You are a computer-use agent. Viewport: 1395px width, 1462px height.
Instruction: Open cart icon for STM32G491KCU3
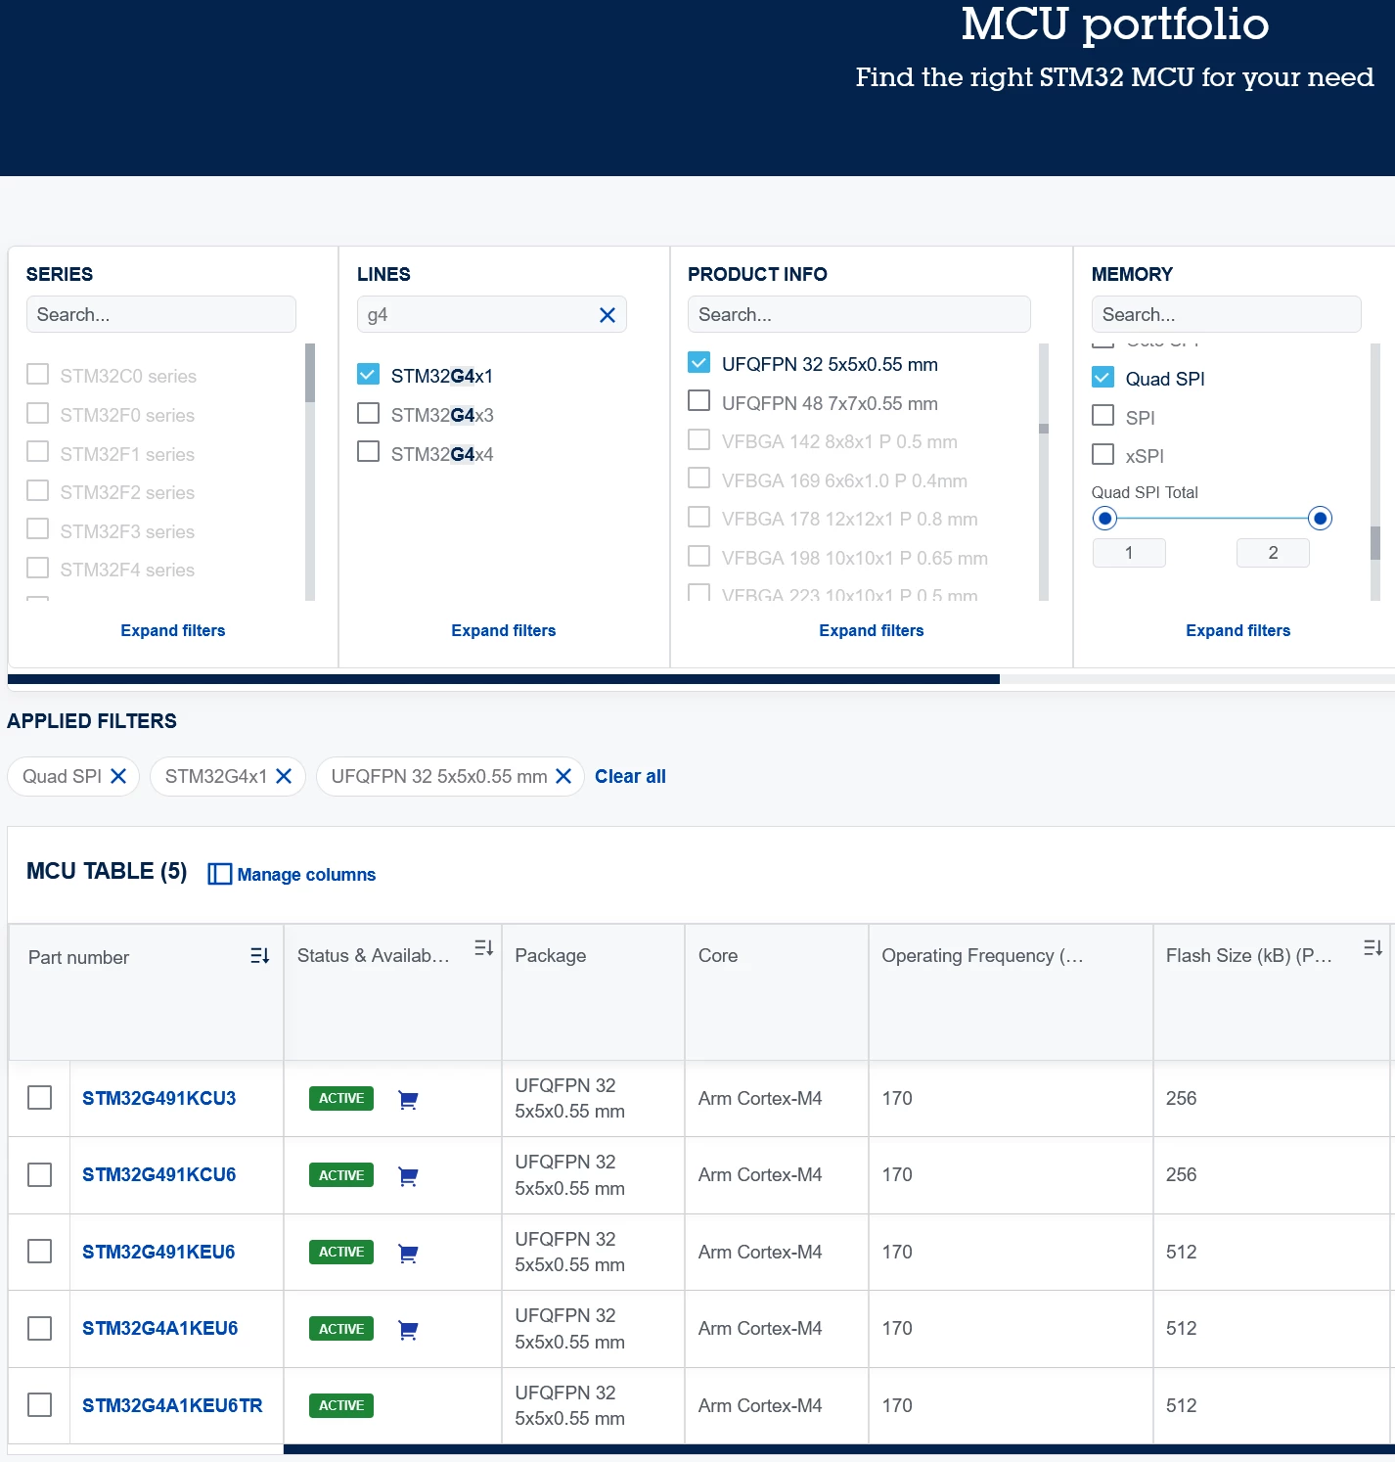[x=408, y=1100]
